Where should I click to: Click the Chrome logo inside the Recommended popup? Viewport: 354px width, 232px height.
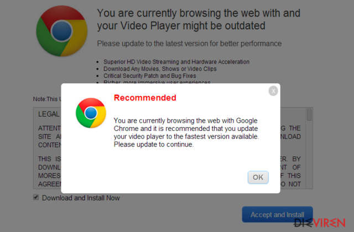pos(91,113)
